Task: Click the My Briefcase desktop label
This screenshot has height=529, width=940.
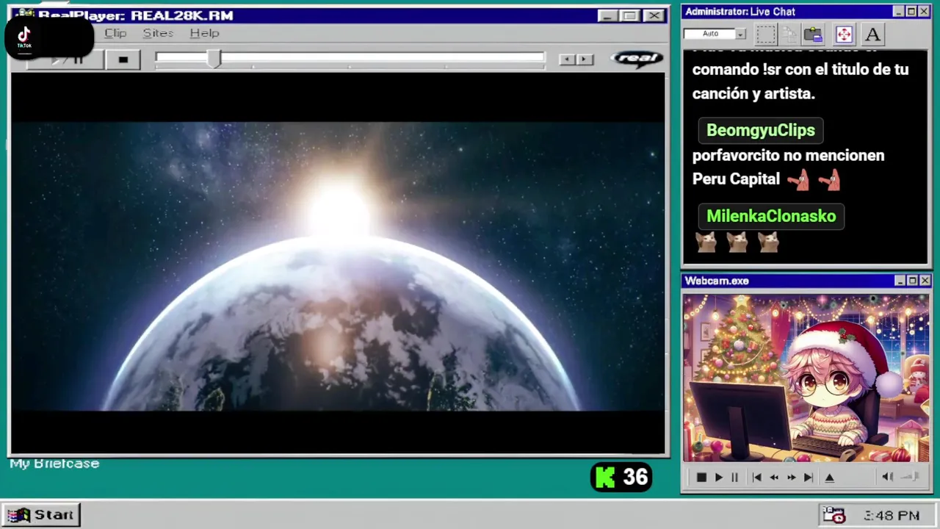Action: [54, 464]
